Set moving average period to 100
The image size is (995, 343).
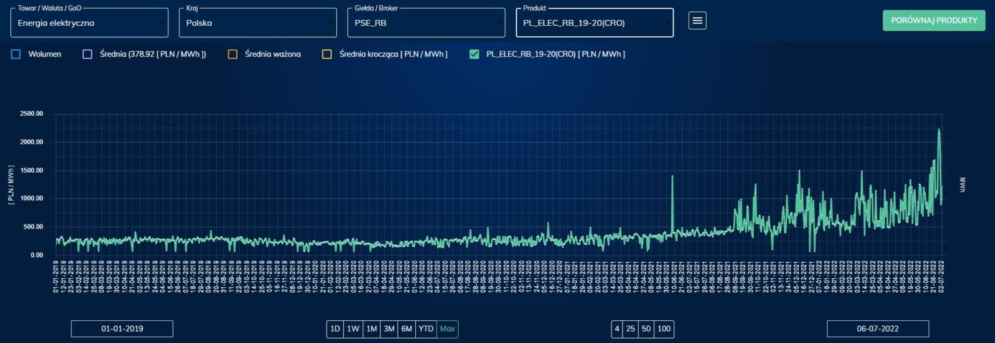664,329
